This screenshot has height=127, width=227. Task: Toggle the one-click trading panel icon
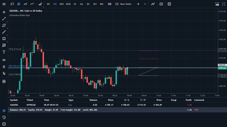coord(110,4)
